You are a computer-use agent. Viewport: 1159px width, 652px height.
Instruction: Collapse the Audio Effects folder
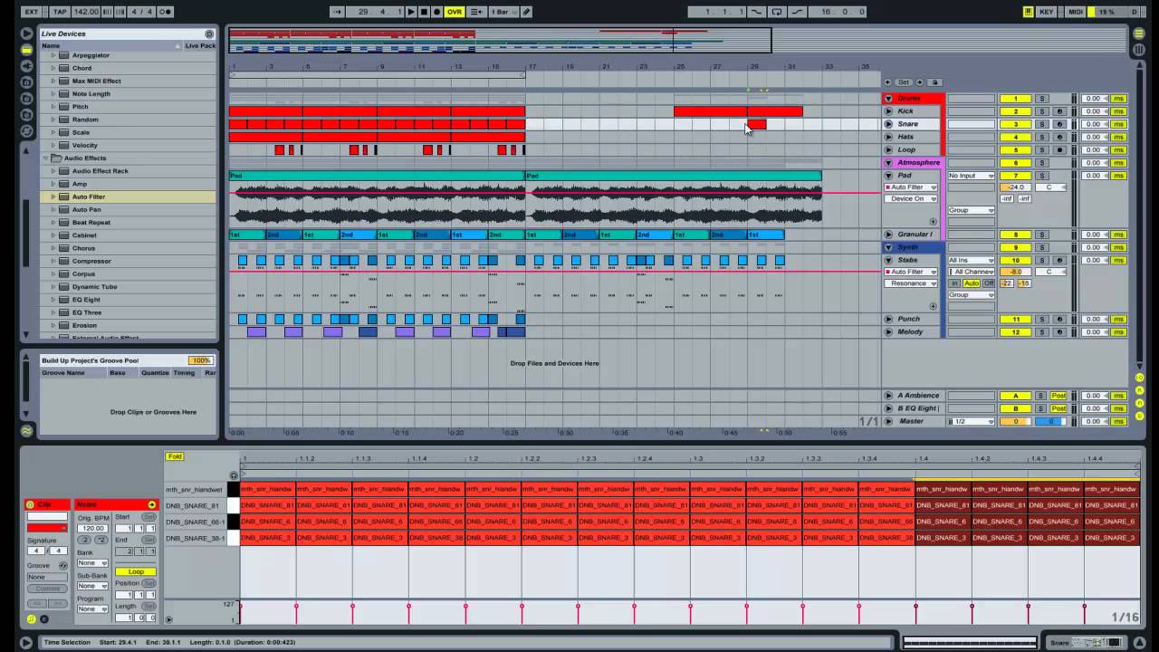(46, 158)
